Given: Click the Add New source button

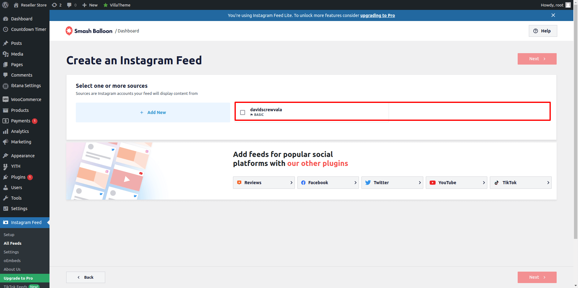Looking at the screenshot, I should (153, 112).
